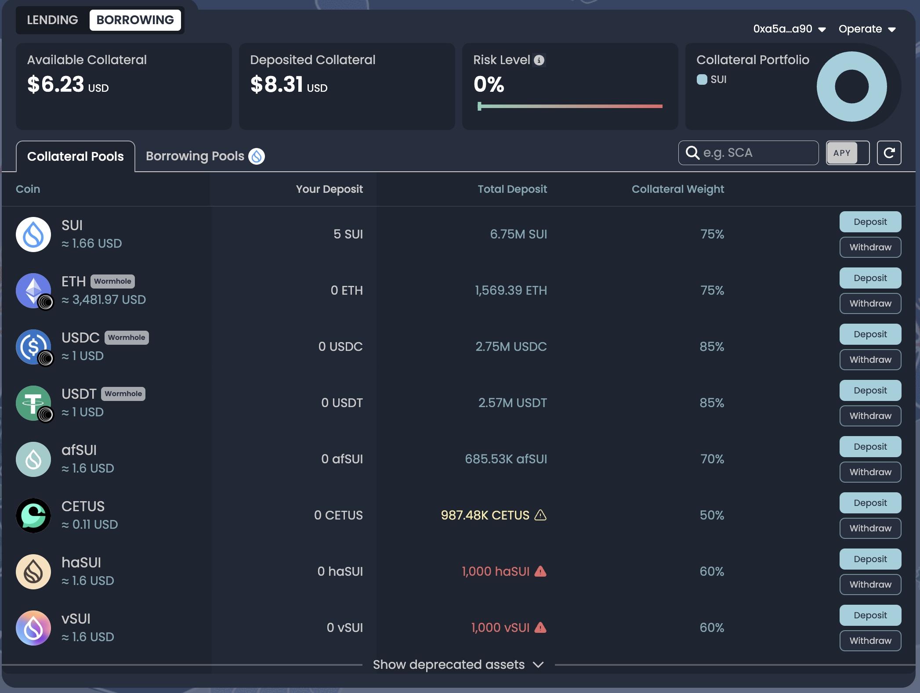920x693 pixels.
Task: Click the CETUS coin logo icon
Action: [x=33, y=516]
